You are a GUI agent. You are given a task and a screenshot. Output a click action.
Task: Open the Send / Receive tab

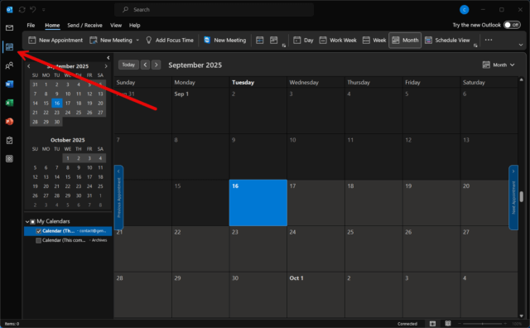[84, 26]
